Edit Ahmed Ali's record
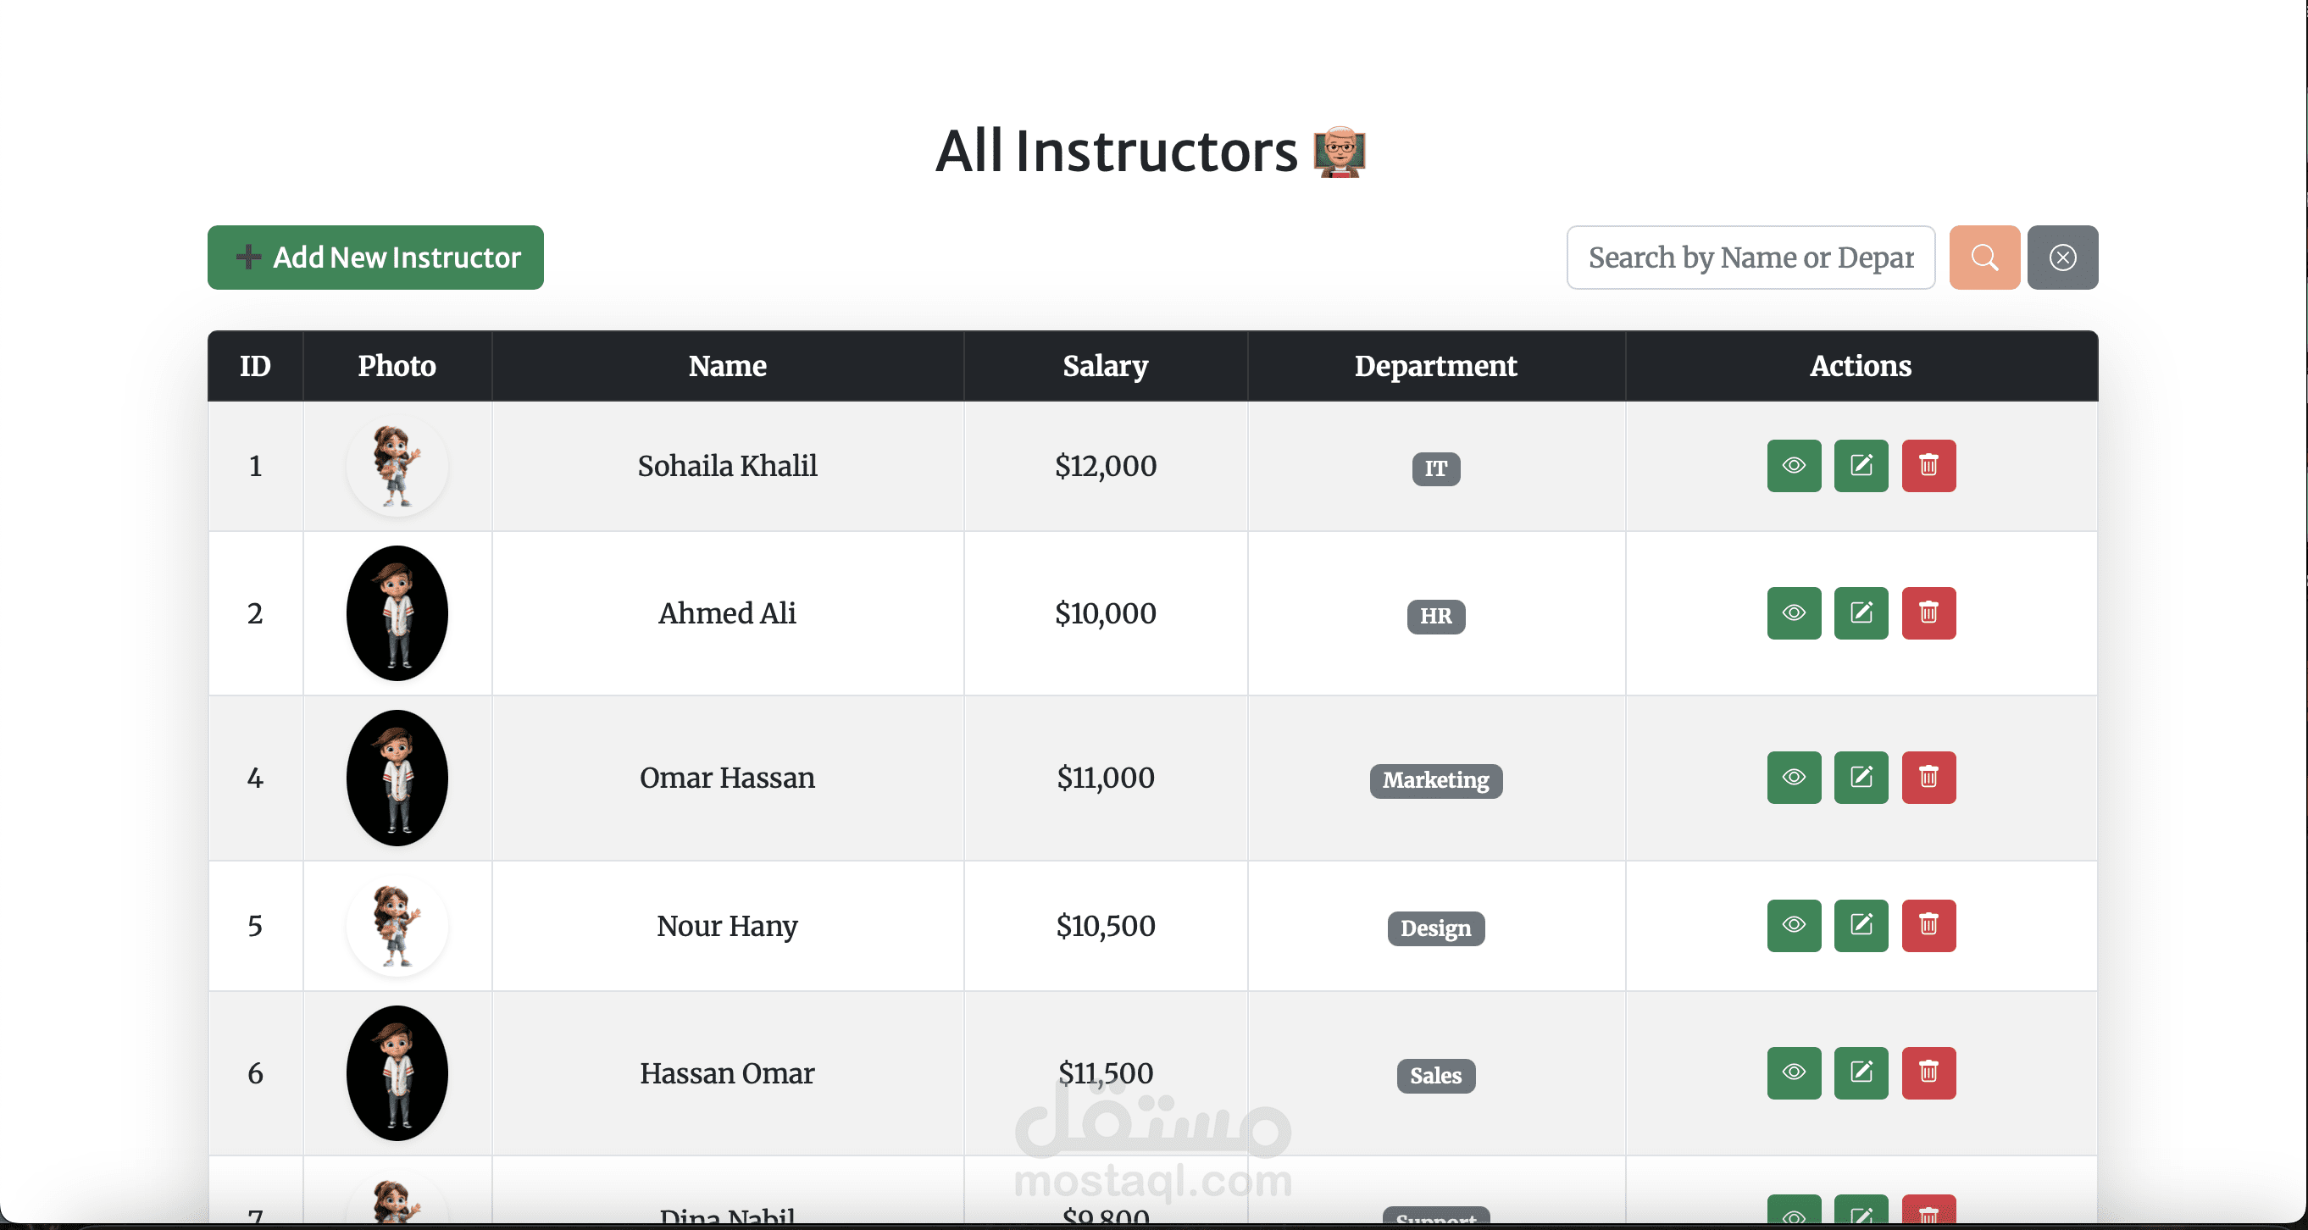This screenshot has height=1230, width=2308. [1860, 612]
